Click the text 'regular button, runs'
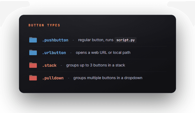 pyautogui.click(x=96, y=40)
